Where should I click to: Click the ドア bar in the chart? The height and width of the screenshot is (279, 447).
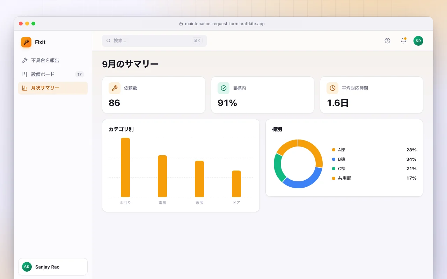pos(236,184)
